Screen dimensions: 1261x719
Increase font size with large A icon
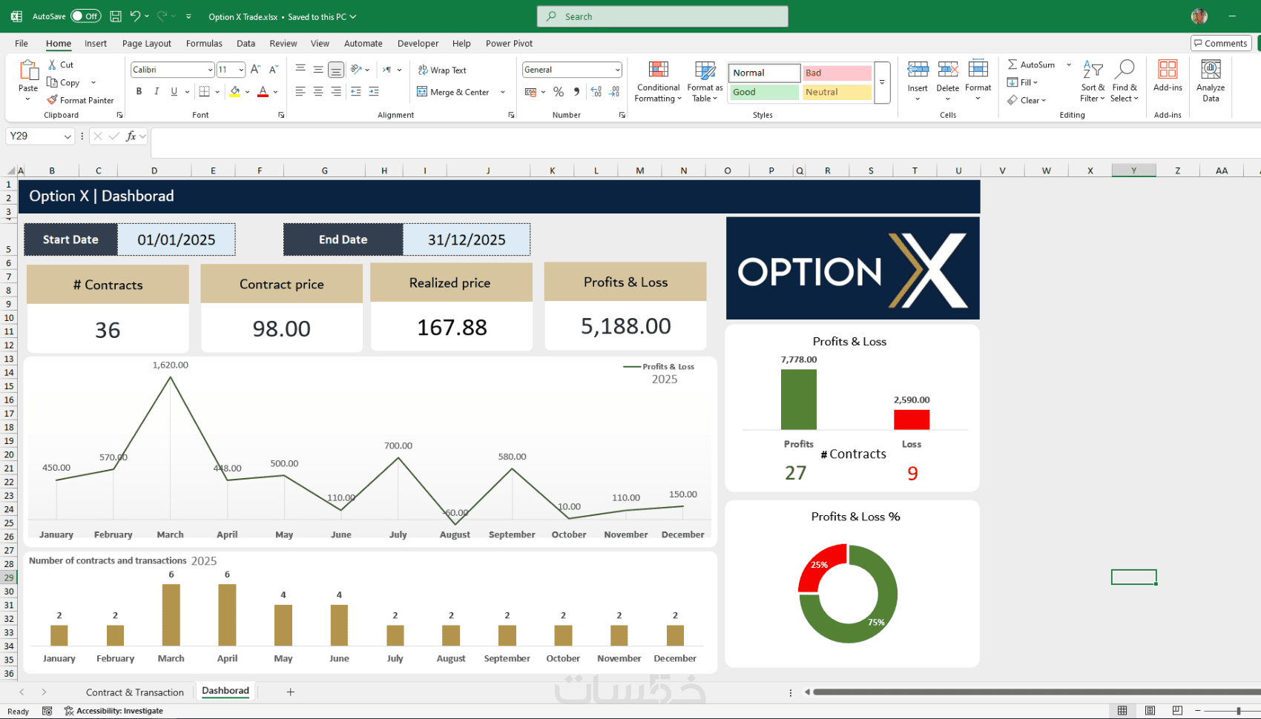click(x=255, y=70)
